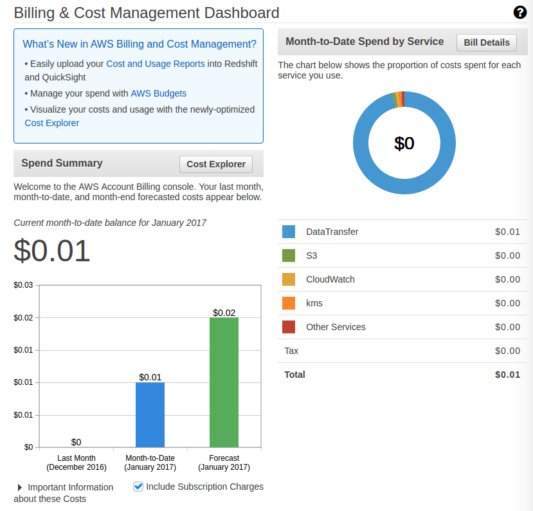This screenshot has width=533, height=511.
Task: Expand Important Information about these Costs
Action: [63, 493]
